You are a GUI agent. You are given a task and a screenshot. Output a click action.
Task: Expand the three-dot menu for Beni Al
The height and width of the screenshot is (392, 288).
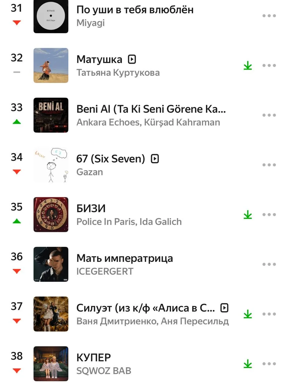pos(269,115)
